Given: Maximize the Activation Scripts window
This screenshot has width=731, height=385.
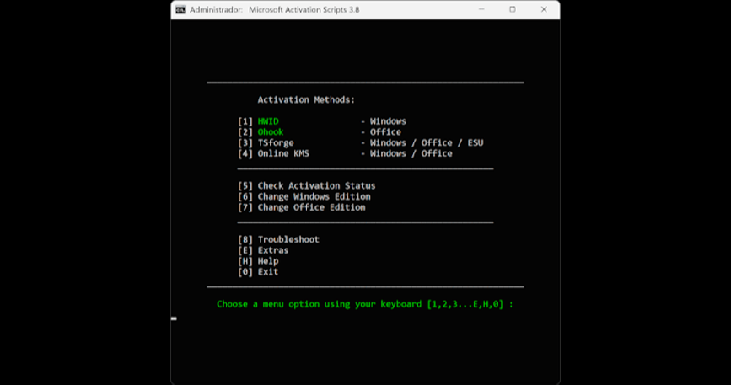Looking at the screenshot, I should pos(513,9).
